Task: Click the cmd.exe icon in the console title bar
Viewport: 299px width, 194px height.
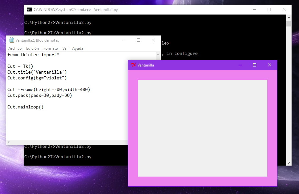Action: click(29, 9)
